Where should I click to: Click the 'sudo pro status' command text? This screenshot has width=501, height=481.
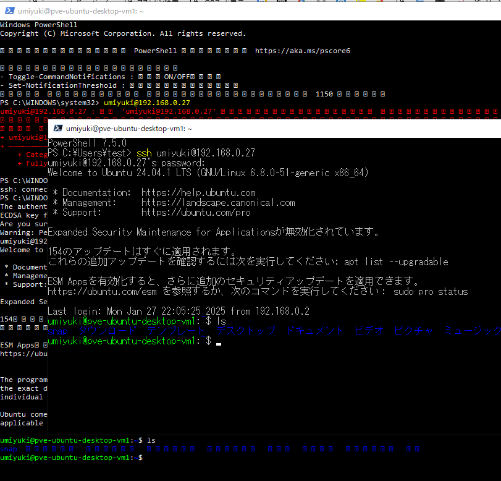(431, 292)
